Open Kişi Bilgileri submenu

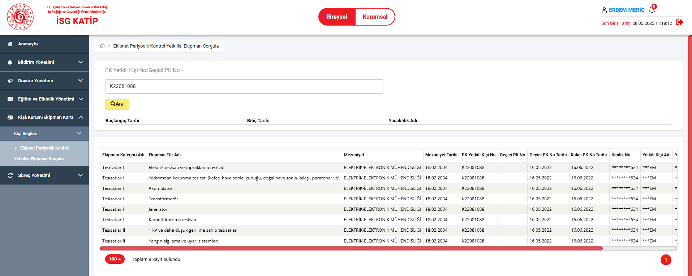44,134
